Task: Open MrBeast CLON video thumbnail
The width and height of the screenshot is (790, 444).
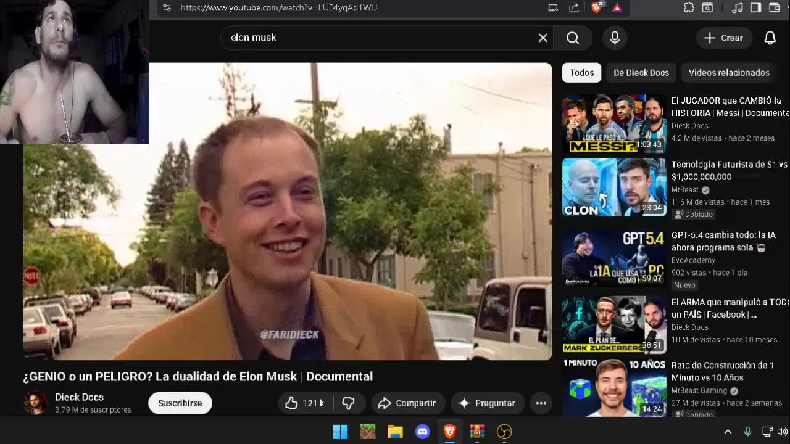Action: [x=614, y=187]
